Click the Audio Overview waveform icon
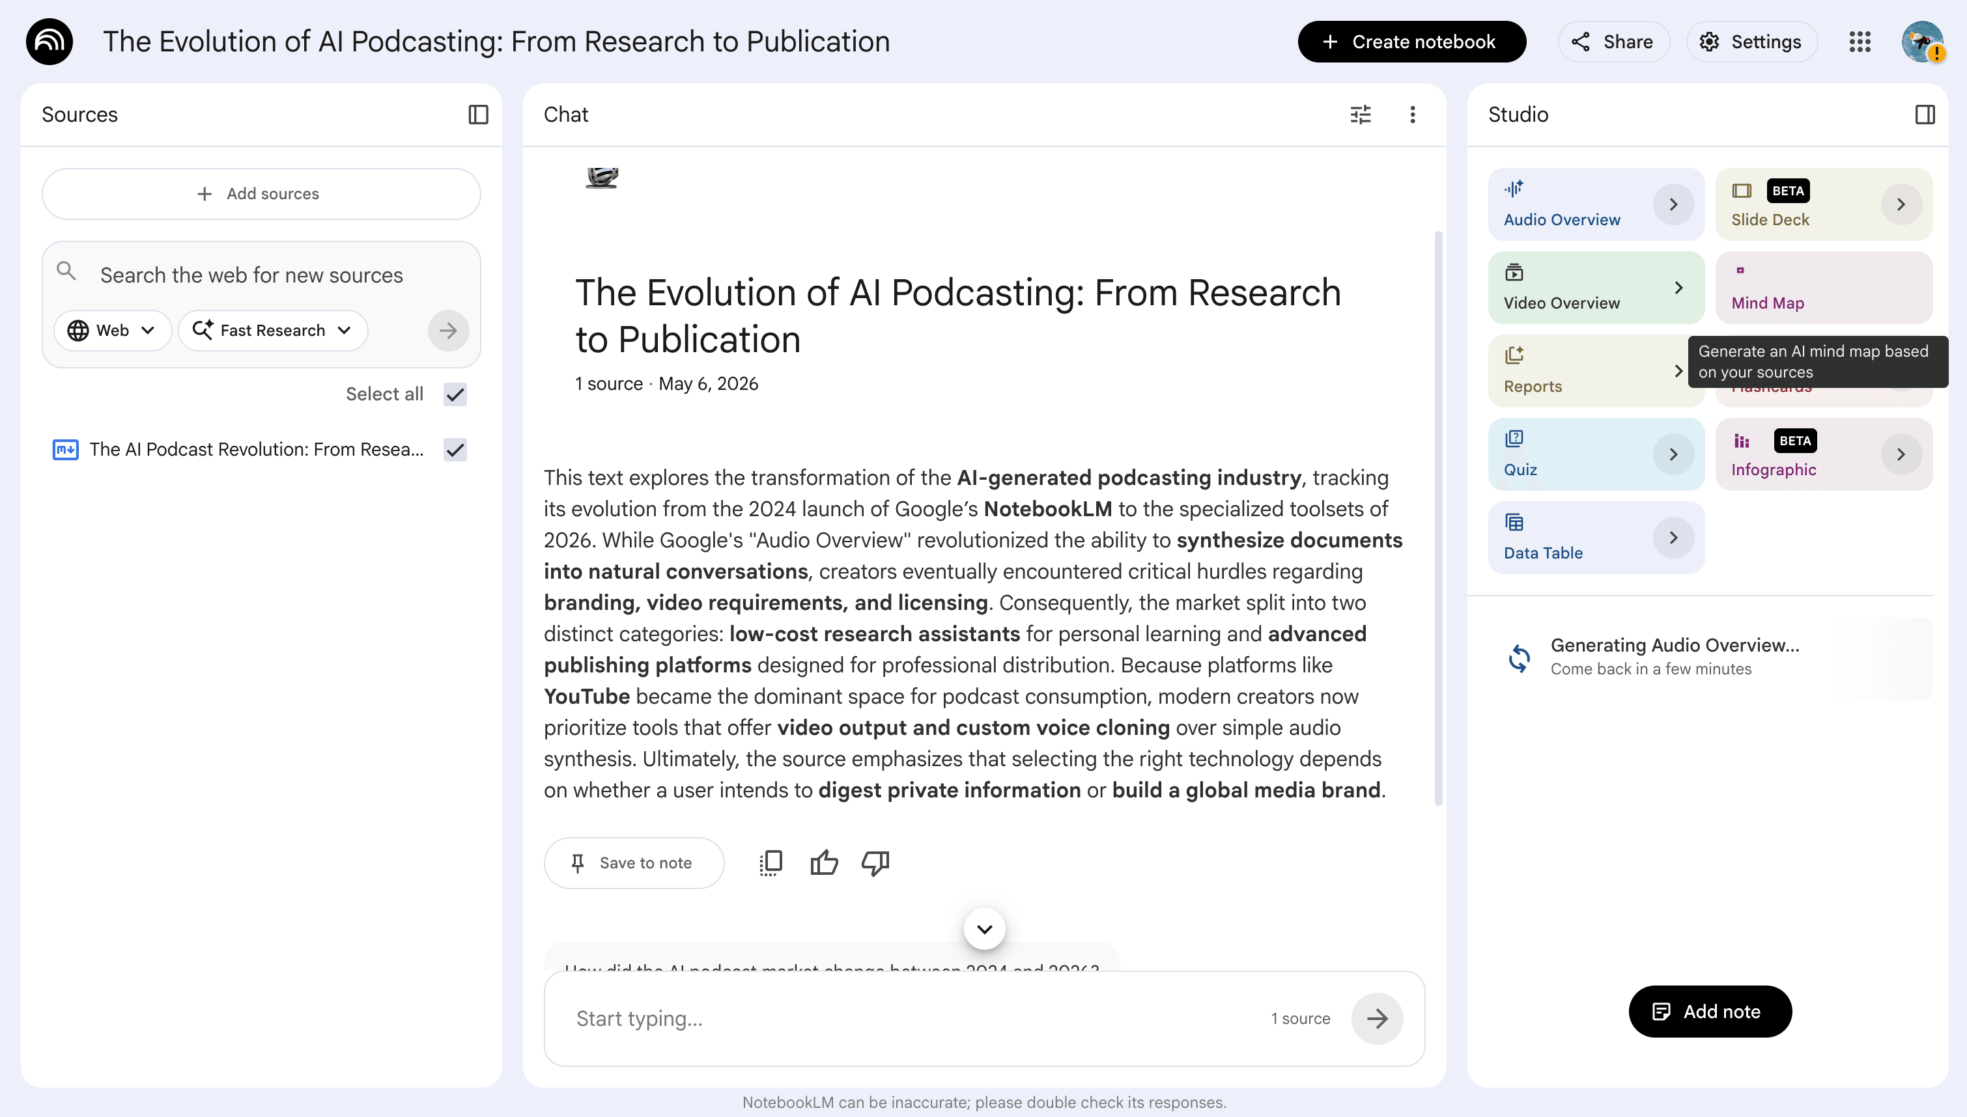 click(x=1514, y=189)
